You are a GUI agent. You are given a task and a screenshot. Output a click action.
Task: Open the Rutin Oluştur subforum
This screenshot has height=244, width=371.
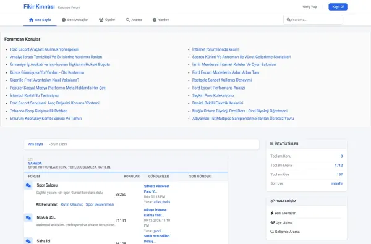click(72, 204)
